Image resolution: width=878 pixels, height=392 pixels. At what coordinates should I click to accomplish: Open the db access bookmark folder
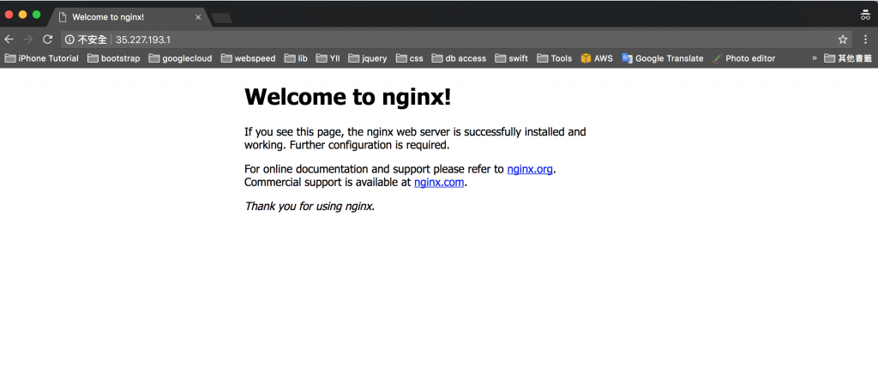point(459,58)
